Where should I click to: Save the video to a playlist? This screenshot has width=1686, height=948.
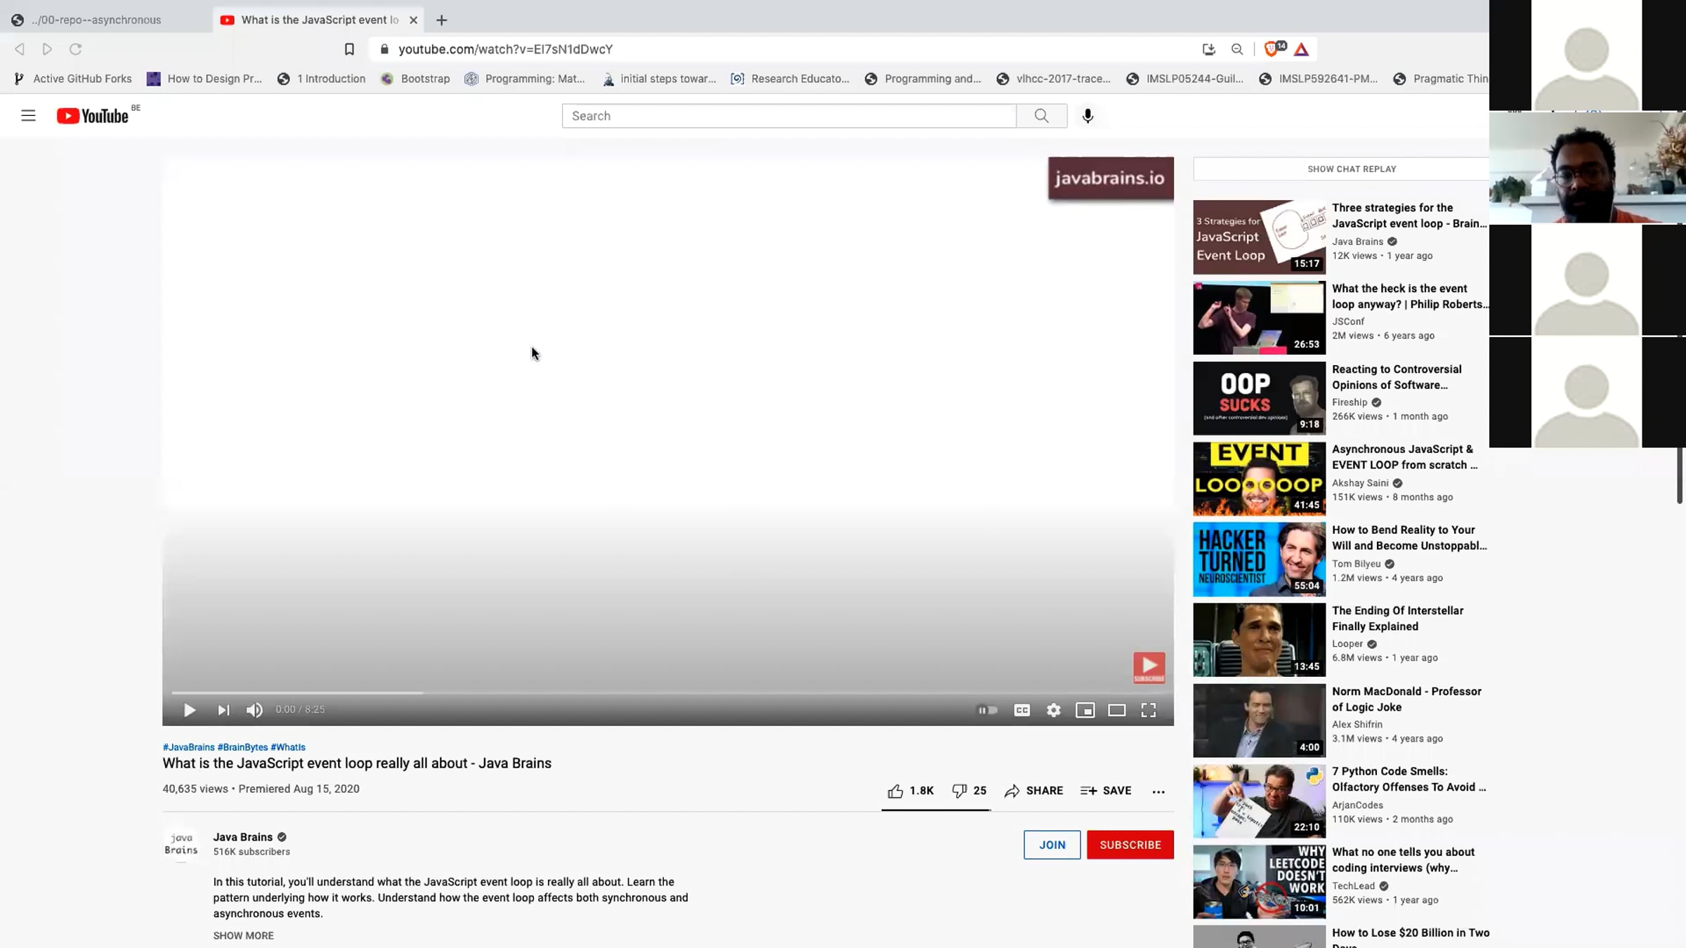[x=1106, y=791]
